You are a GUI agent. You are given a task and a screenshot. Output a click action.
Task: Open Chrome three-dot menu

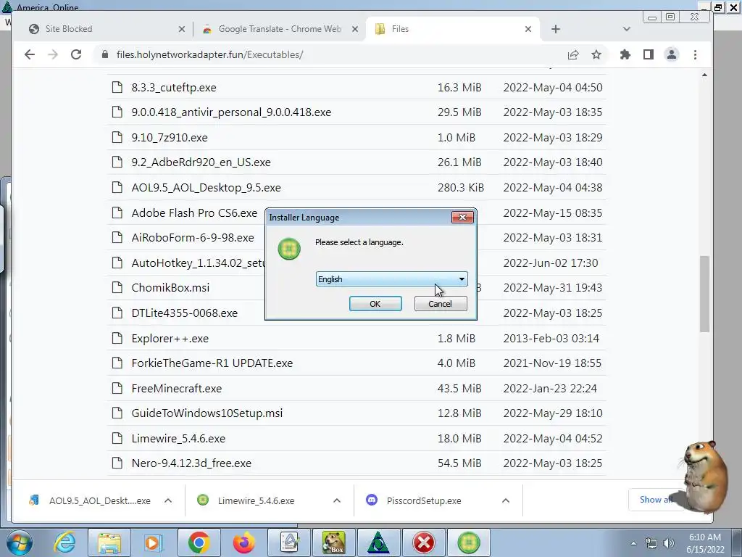point(695,54)
